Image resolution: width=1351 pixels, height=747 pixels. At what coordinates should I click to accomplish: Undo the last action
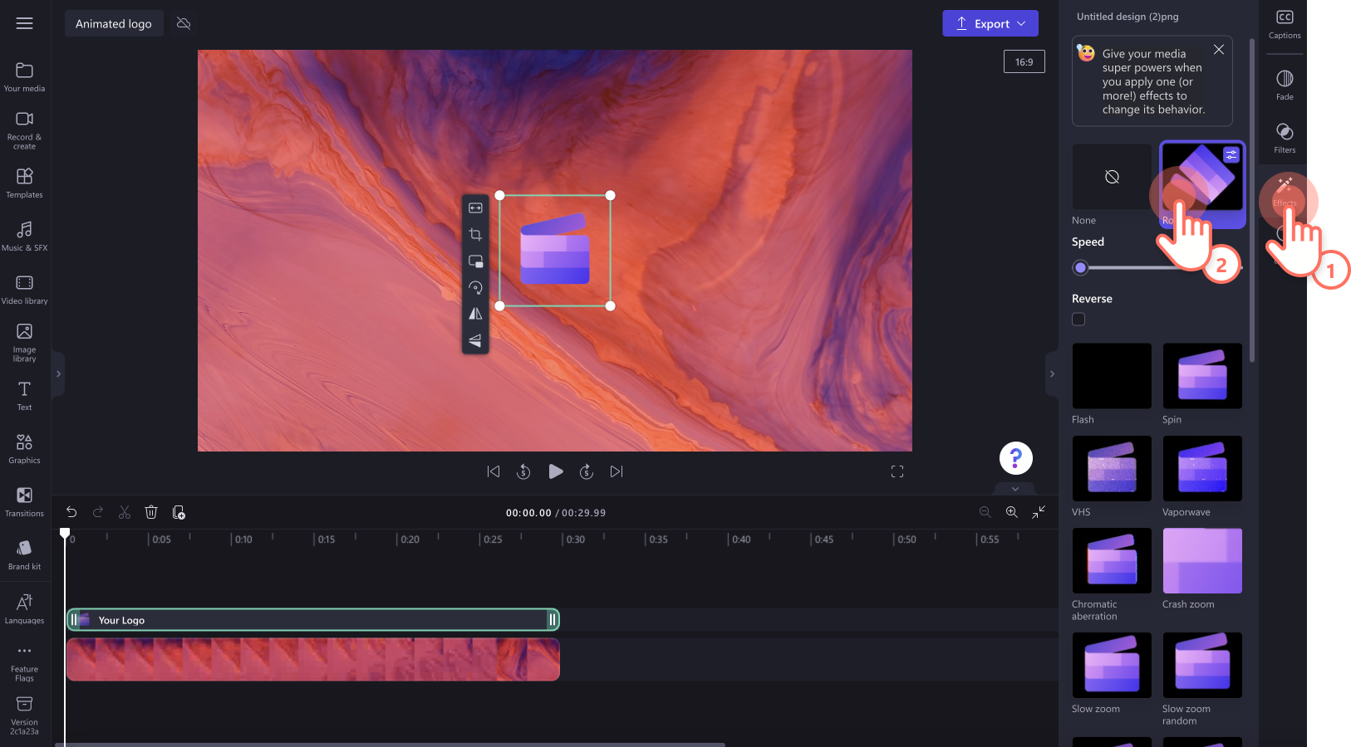tap(71, 512)
